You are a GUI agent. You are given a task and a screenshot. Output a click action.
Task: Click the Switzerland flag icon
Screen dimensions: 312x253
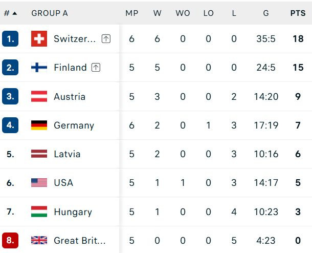[39, 38]
